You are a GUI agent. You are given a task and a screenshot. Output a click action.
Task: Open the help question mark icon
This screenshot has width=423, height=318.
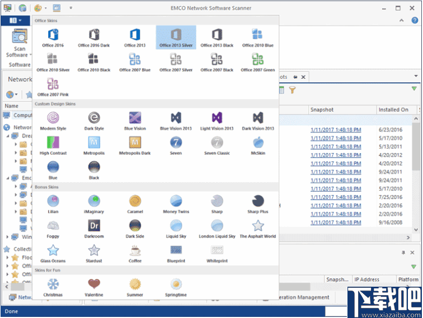[415, 21]
